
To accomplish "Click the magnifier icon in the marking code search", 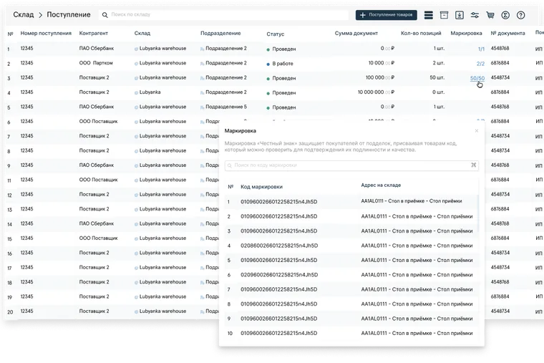I will pyautogui.click(x=230, y=165).
